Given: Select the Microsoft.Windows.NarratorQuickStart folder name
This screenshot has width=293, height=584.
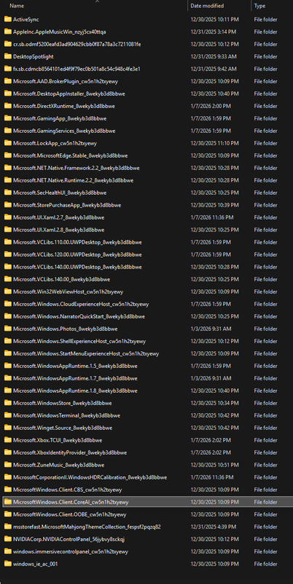Looking at the screenshot, I should point(79,316).
